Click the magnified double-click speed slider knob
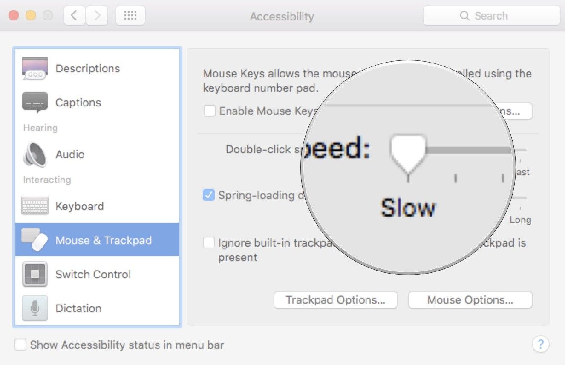This screenshot has width=565, height=365. 408,152
